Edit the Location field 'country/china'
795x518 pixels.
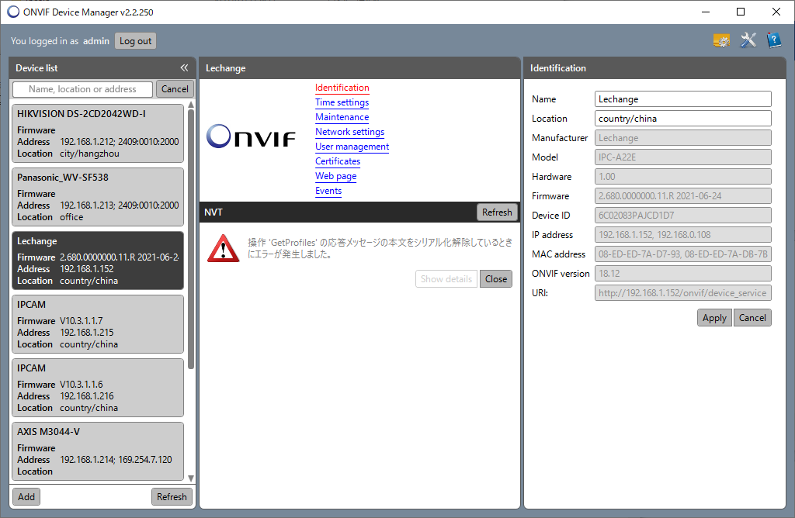(683, 119)
